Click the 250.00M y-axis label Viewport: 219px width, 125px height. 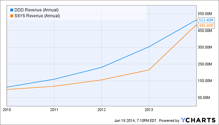point(205,64)
